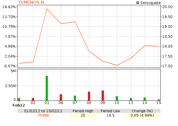The height and width of the screenshot is (126, 178).
Task: Click the green volume bar on 10
Action: click(x=117, y=99)
